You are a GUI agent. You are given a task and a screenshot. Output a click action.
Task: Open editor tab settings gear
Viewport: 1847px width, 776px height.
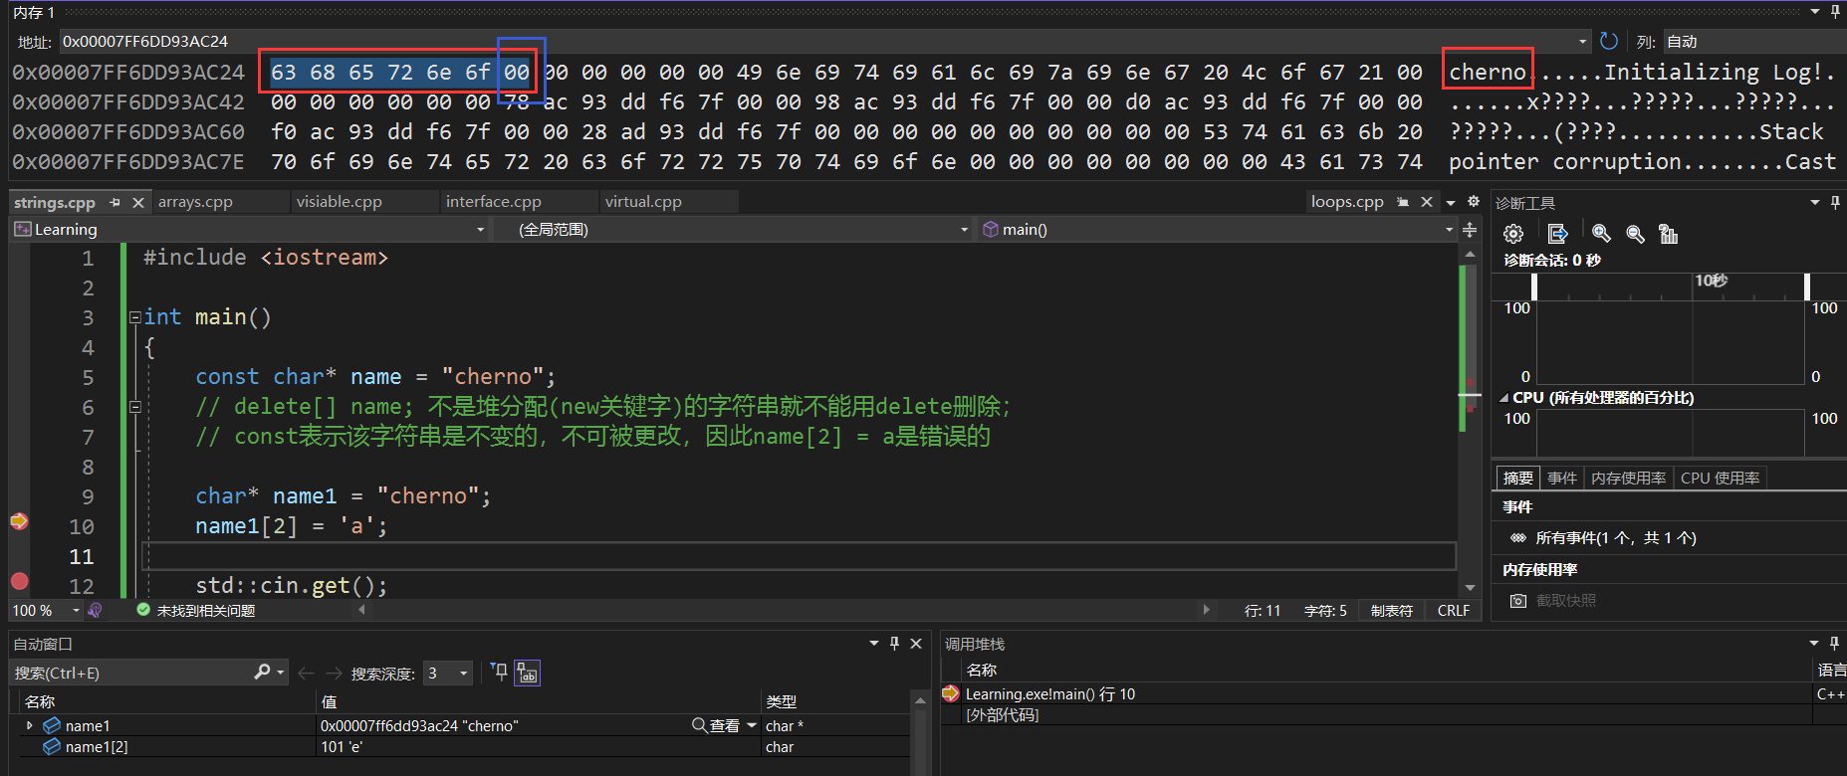pyautogui.click(x=1474, y=202)
